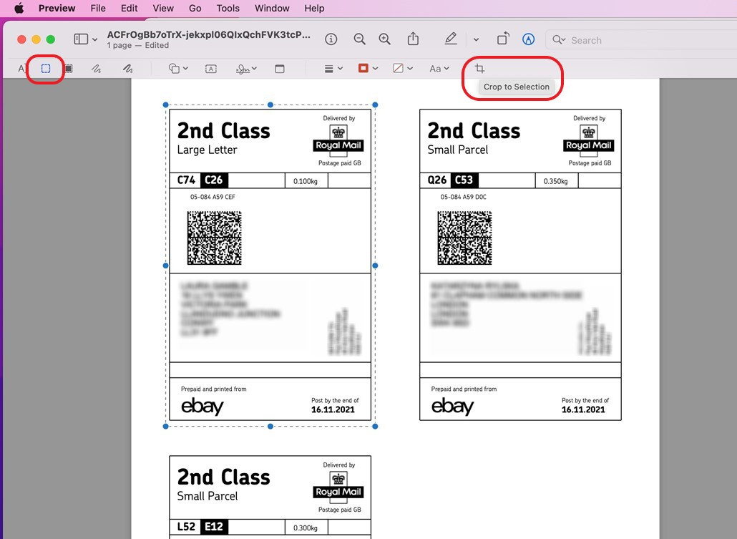Open the Share menu icon

(413, 39)
